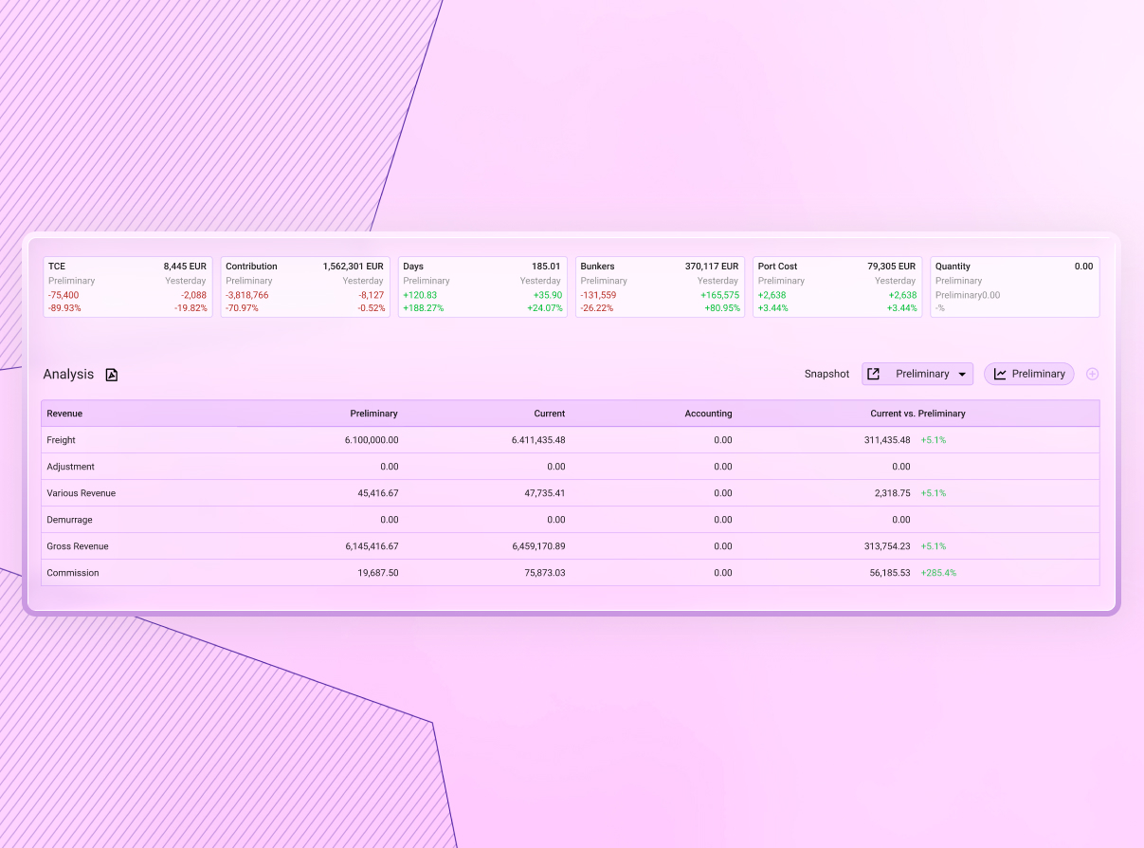This screenshot has height=848, width=1144.
Task: Click the open-external icon in Snapshot selector
Action: pos(874,374)
